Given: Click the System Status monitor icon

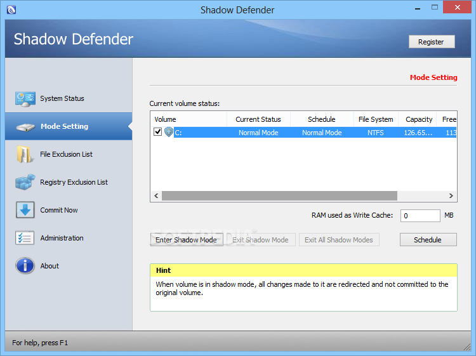Looking at the screenshot, I should point(25,99).
